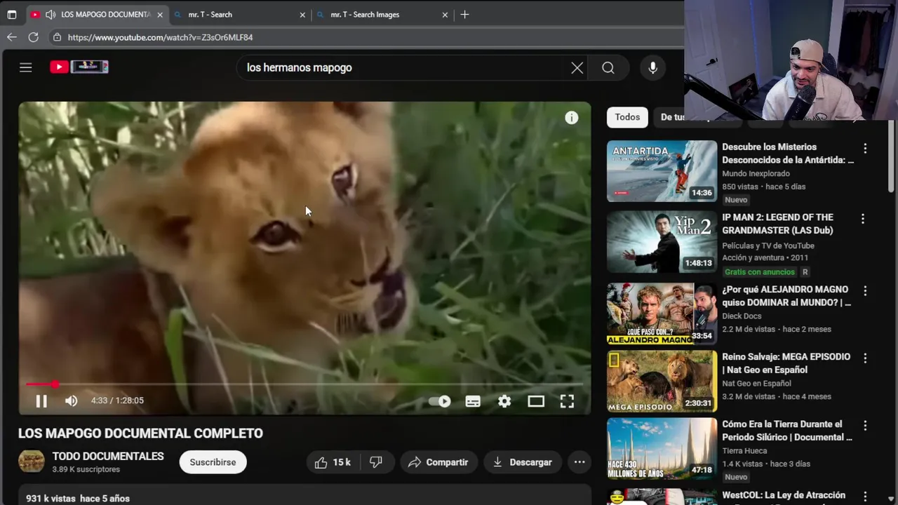
Task: Open a new browser tab with plus
Action: click(464, 14)
